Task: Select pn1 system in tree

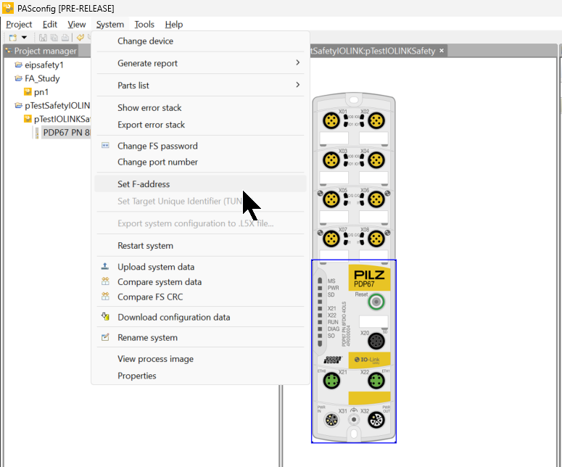Action: (41, 92)
